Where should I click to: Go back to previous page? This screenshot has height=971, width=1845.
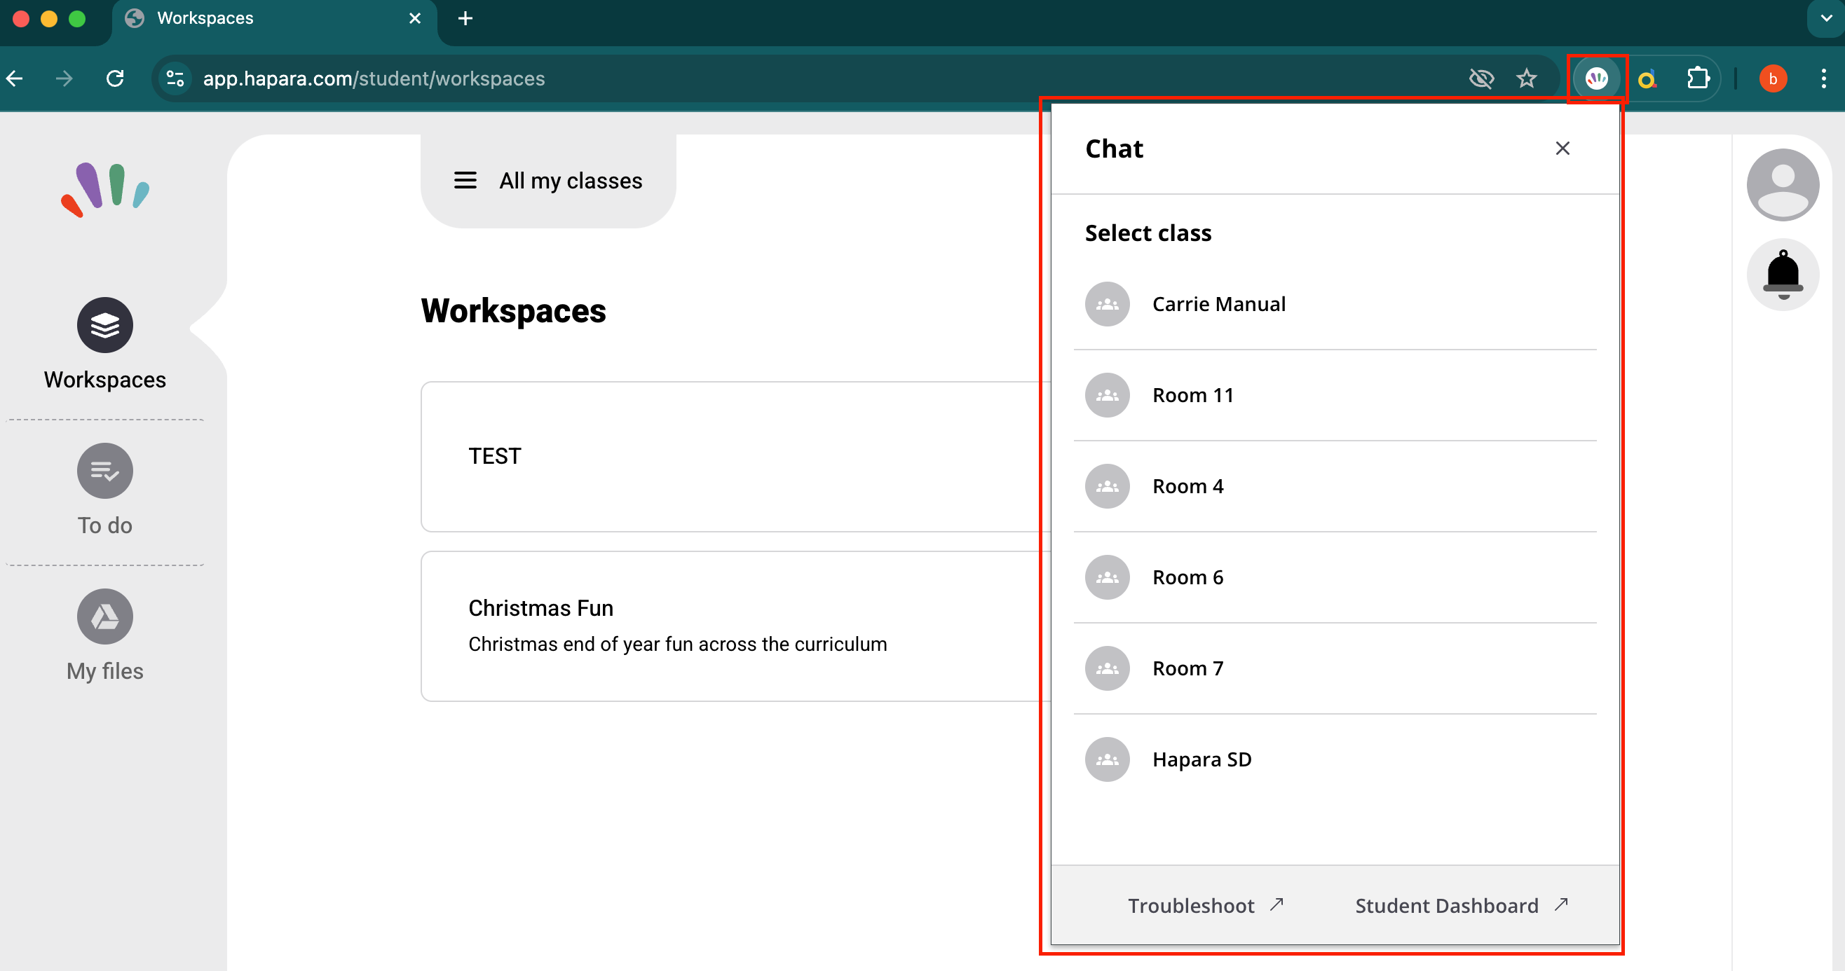click(x=15, y=78)
